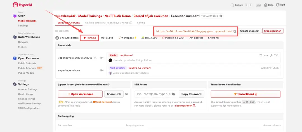Click the Data Warehouse section icon

tap(15, 37)
